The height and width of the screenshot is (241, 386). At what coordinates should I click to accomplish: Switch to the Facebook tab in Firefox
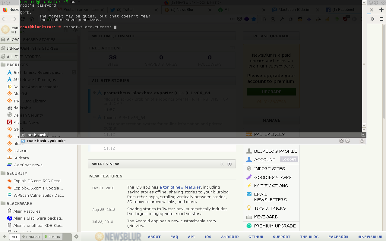(344, 10)
